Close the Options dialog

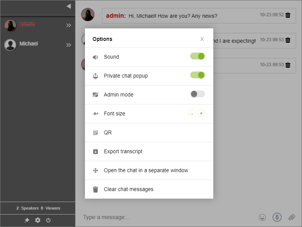click(202, 39)
